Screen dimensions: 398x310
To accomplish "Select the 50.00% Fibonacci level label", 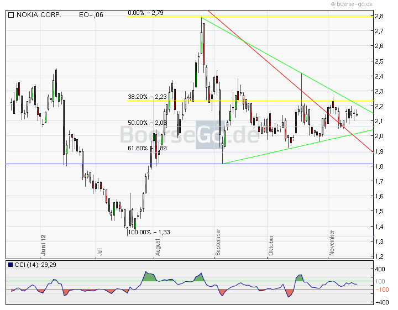I will tap(140, 123).
